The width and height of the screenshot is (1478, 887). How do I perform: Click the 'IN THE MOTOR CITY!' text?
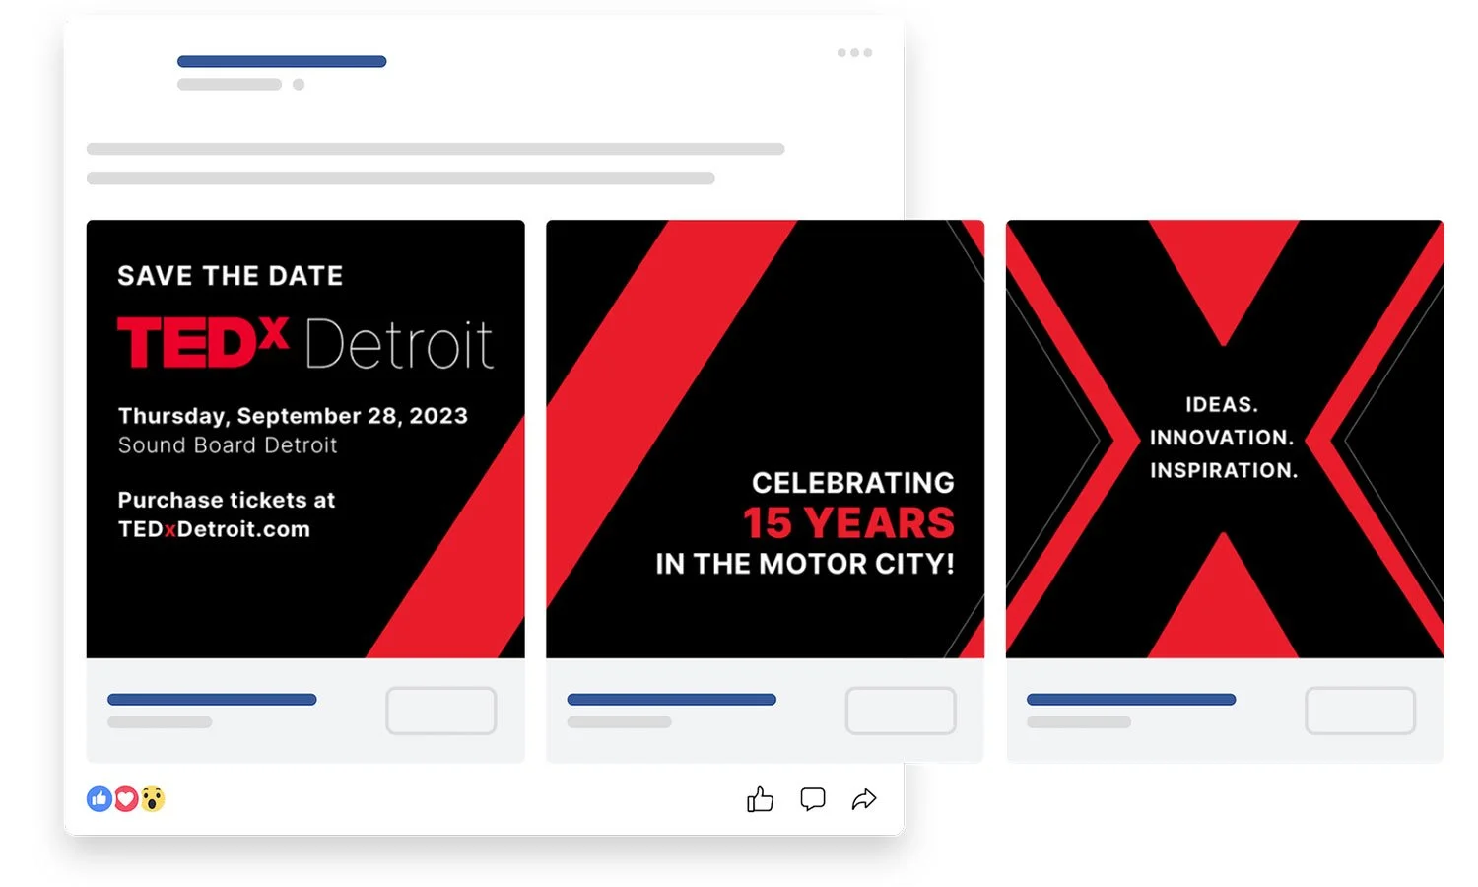pyautogui.click(x=805, y=564)
